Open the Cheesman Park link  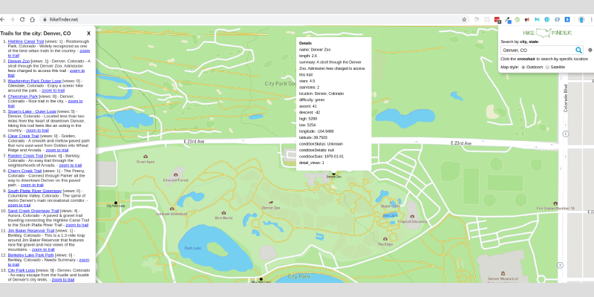point(23,97)
